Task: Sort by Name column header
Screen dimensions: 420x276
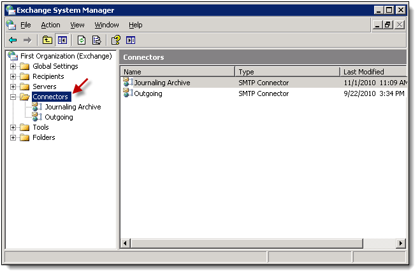Action: point(178,72)
